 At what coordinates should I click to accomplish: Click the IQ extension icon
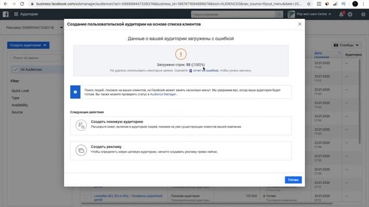344,4
